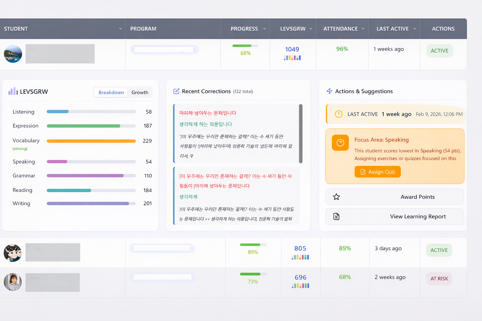This screenshot has height=321, width=482.
Task: Click View Learning Report
Action: (x=418, y=216)
